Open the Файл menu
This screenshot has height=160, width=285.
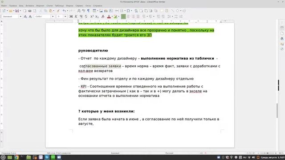[x=4, y=6]
